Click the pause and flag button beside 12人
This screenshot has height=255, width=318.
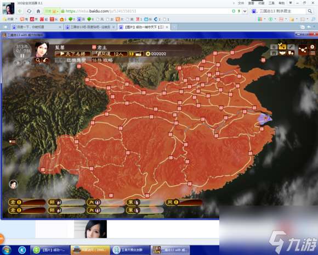pyautogui.click(x=137, y=54)
